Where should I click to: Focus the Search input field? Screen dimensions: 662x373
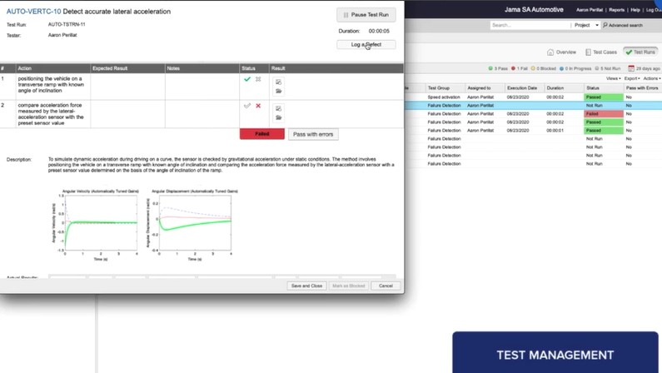pos(530,25)
